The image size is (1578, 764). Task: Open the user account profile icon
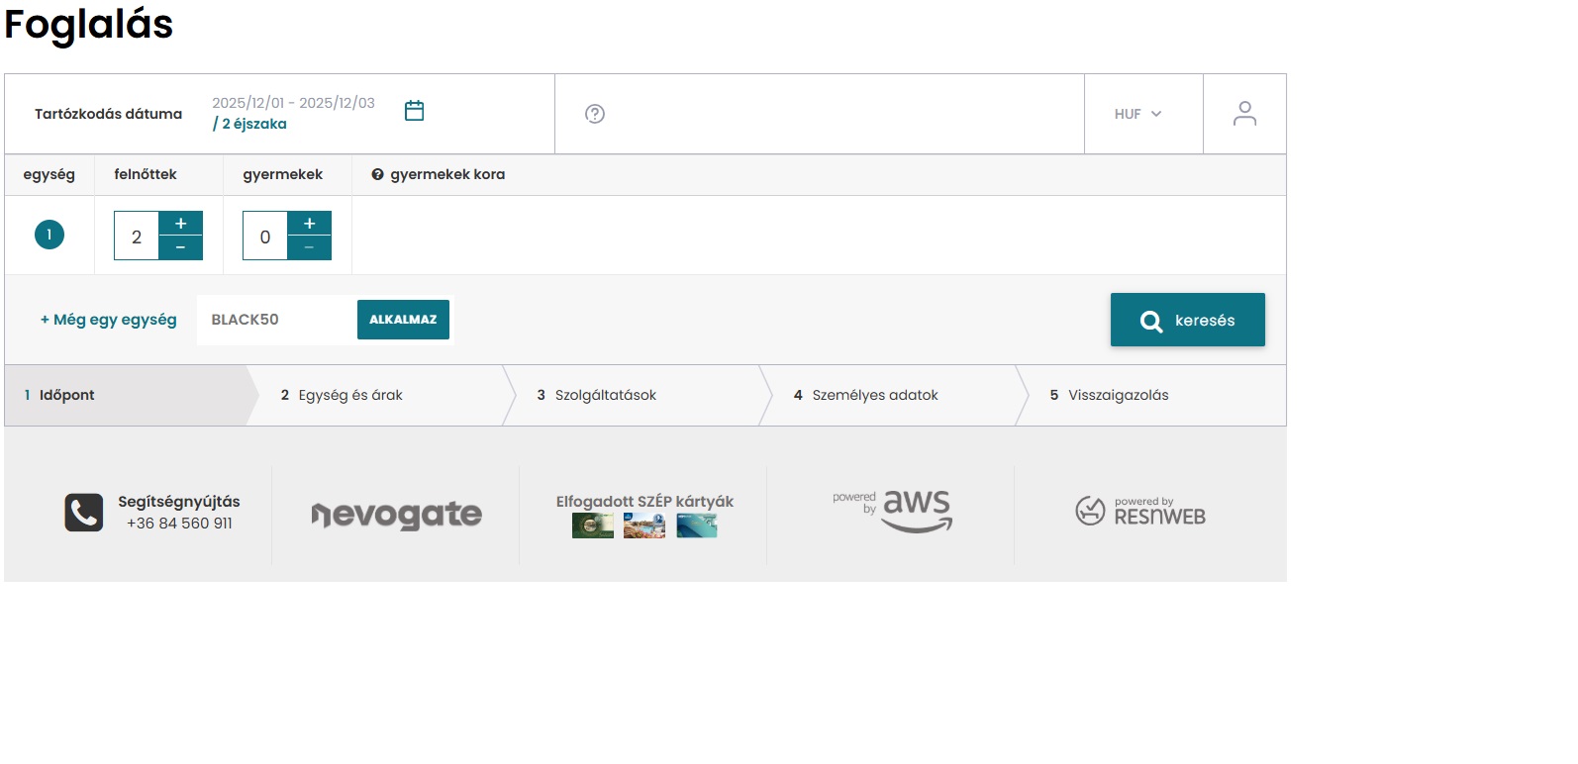coord(1244,114)
